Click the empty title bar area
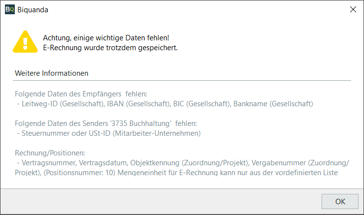This screenshot has width=364, height=215. tap(197, 9)
